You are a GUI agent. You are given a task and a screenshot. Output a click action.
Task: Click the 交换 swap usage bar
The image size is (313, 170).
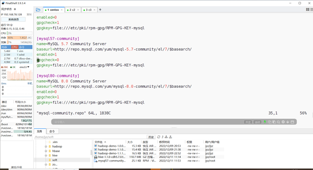[x=20, y=42]
